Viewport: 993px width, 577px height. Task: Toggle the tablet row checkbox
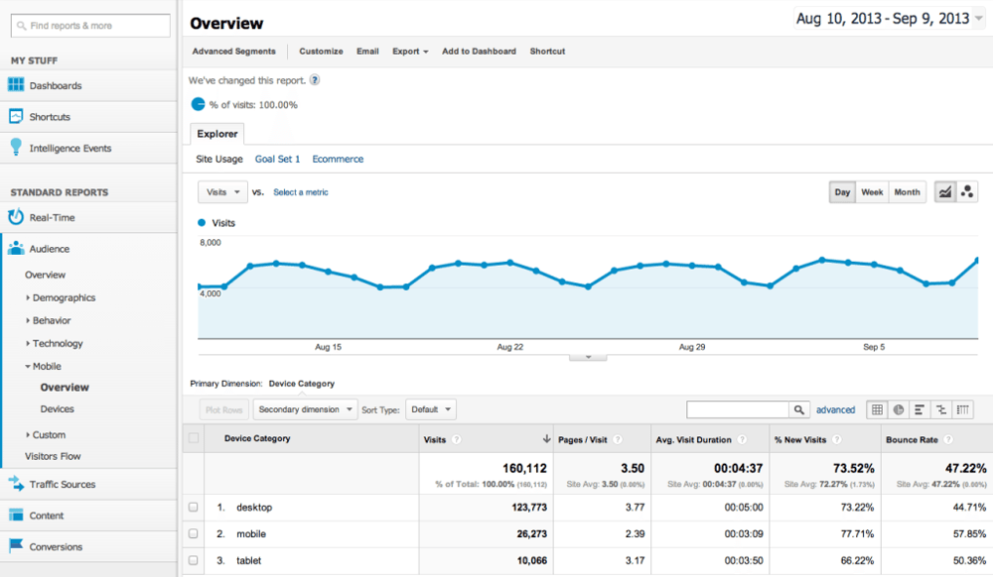click(x=193, y=560)
